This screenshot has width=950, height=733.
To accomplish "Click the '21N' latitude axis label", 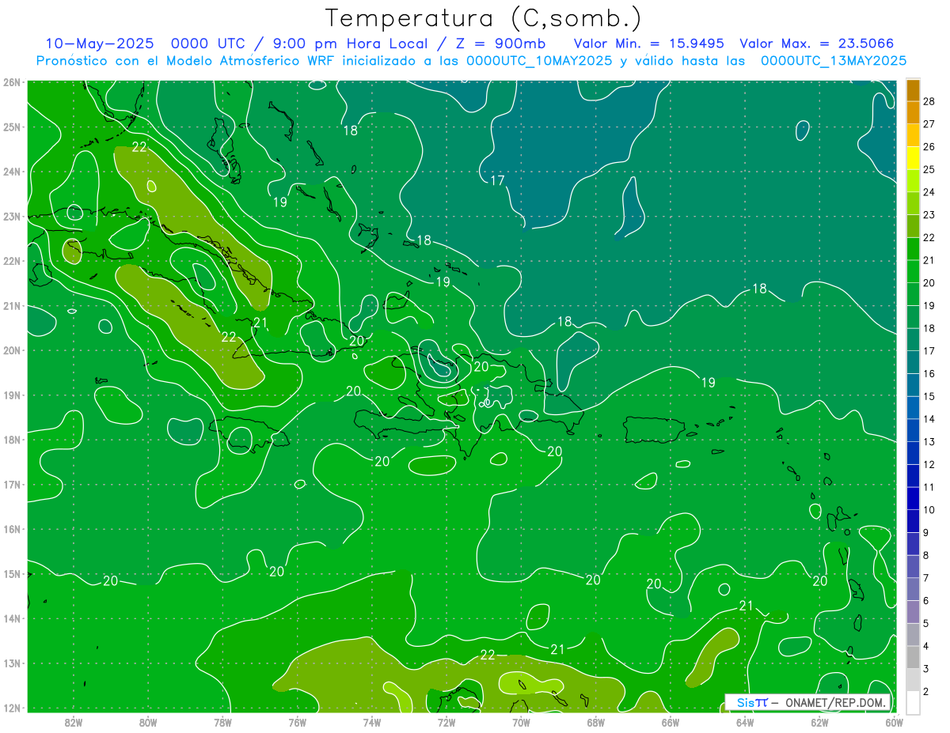I will coord(11,305).
